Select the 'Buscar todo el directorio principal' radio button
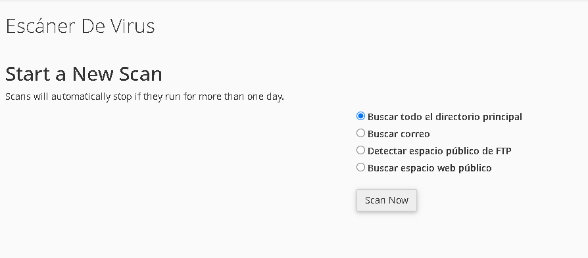The height and width of the screenshot is (258, 588). point(360,116)
